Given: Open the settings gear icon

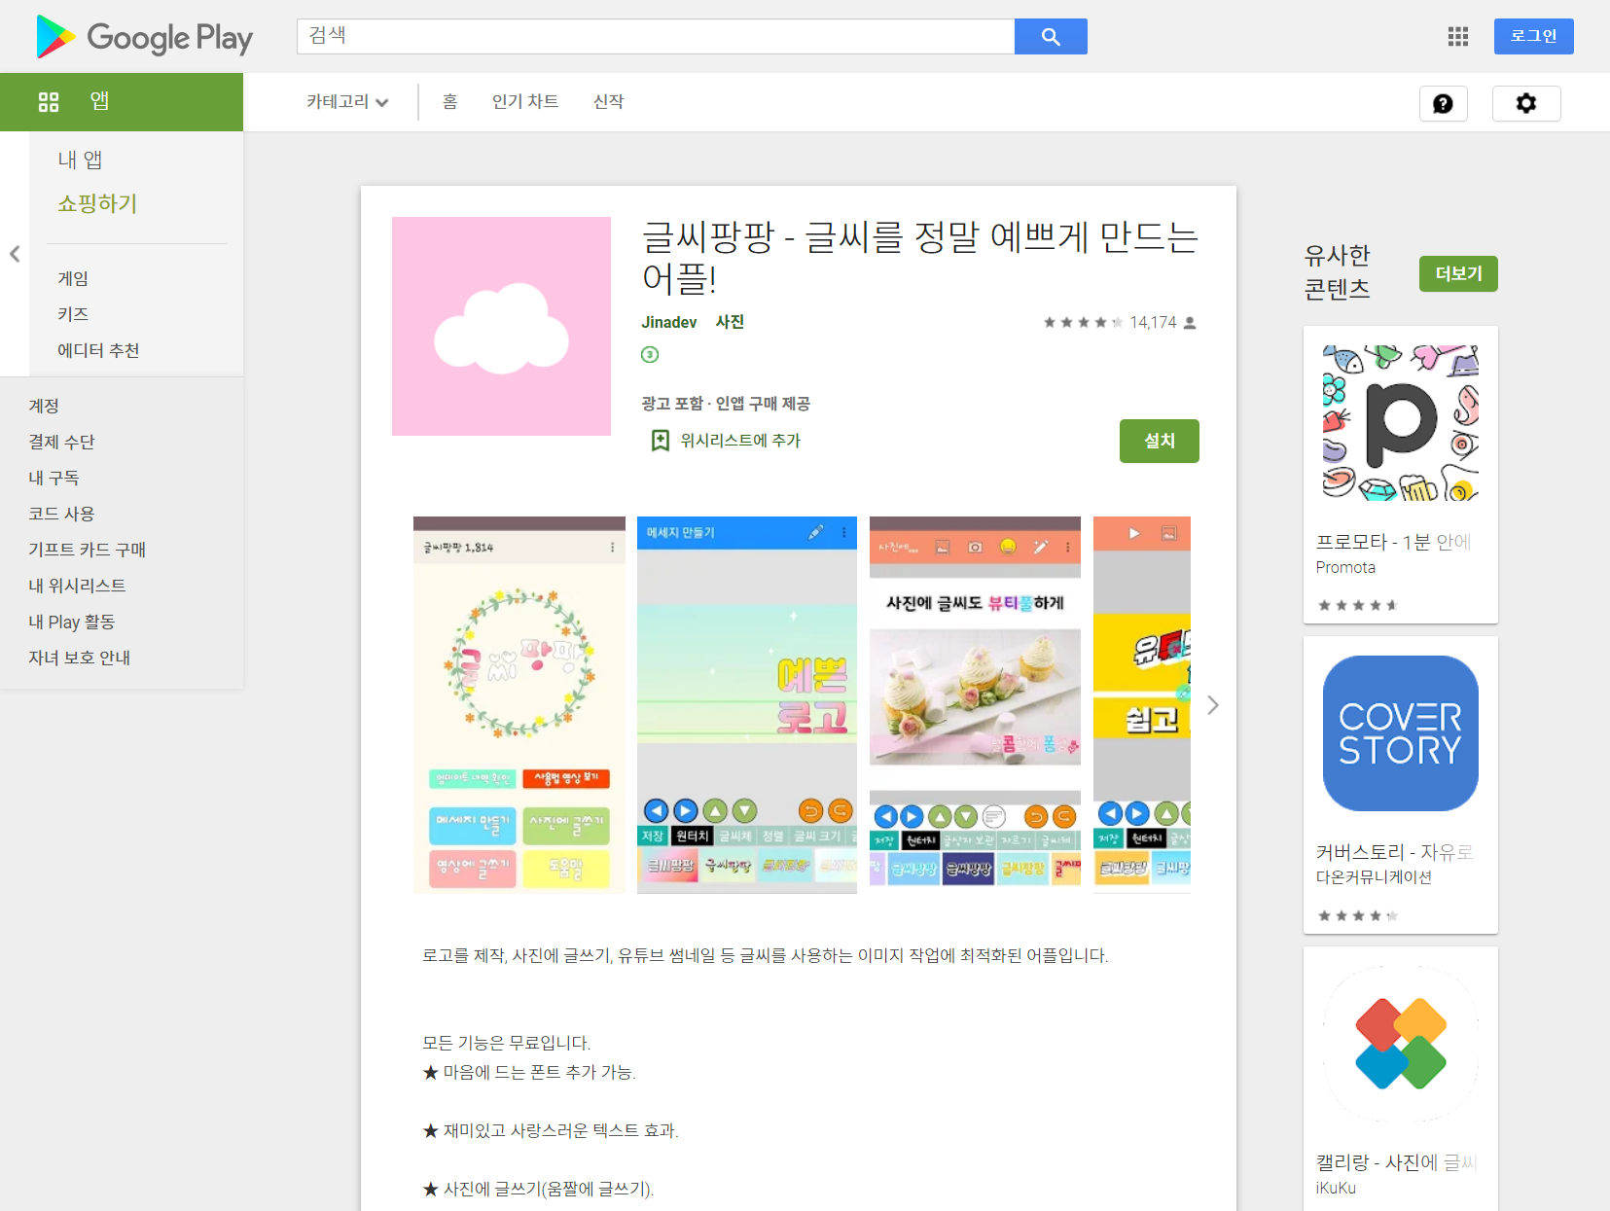Looking at the screenshot, I should [x=1526, y=103].
